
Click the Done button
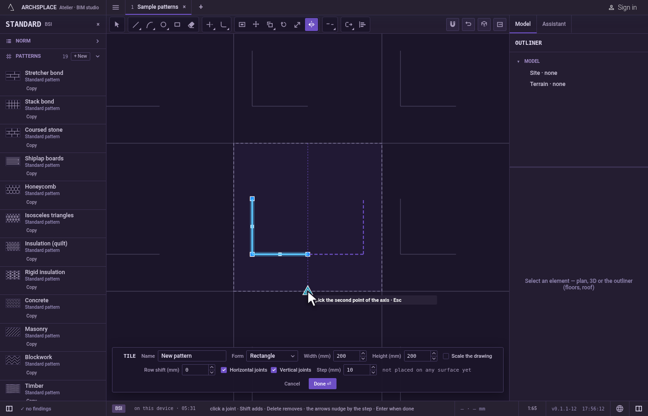323,384
